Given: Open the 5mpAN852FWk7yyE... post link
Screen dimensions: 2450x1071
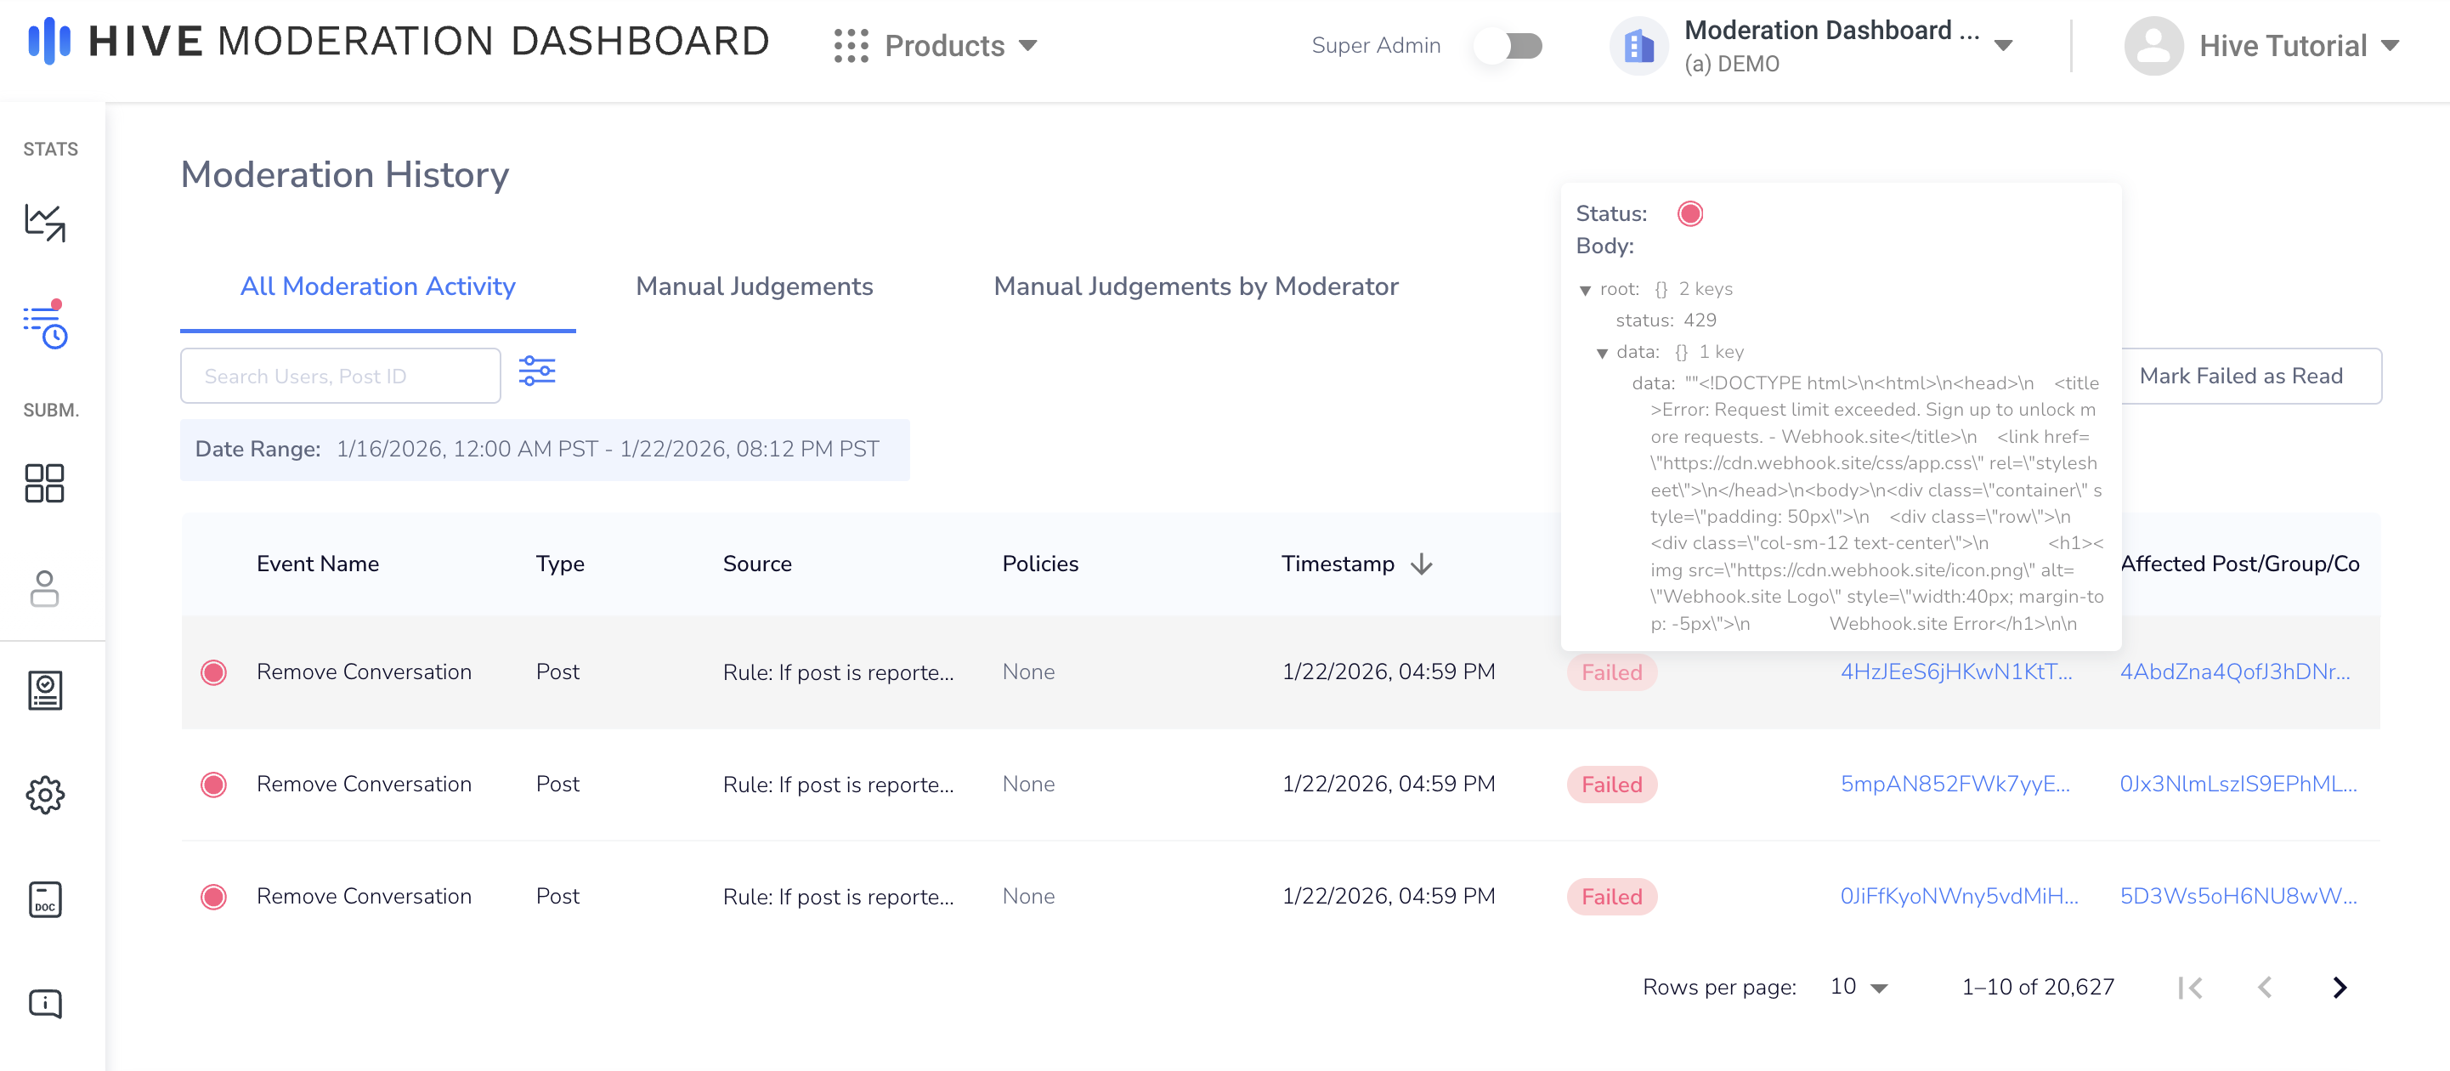Looking at the screenshot, I should pos(1955,784).
